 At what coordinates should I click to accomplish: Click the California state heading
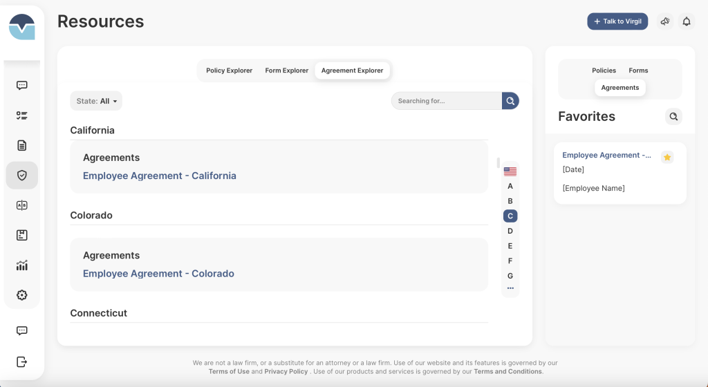pyautogui.click(x=92, y=131)
